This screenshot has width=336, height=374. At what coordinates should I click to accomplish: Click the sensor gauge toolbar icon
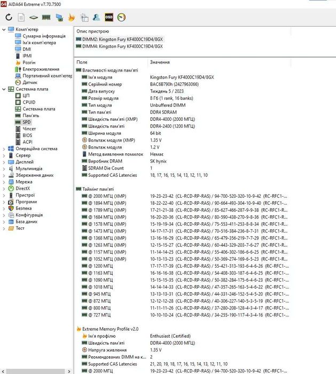coord(121,17)
